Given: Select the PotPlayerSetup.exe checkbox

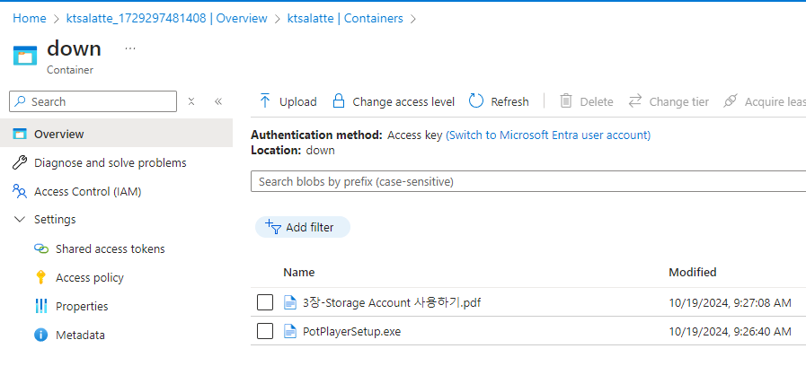Looking at the screenshot, I should (265, 331).
